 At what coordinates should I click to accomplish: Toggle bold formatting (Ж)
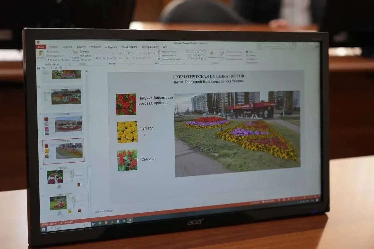(x=96, y=58)
